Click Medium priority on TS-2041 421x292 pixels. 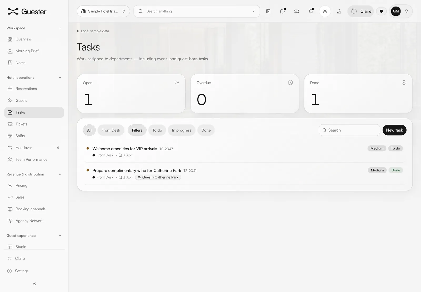click(377, 170)
